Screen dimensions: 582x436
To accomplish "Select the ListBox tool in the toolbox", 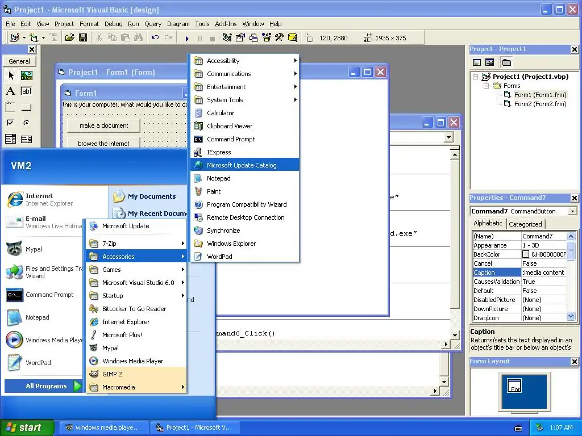I will point(26,139).
